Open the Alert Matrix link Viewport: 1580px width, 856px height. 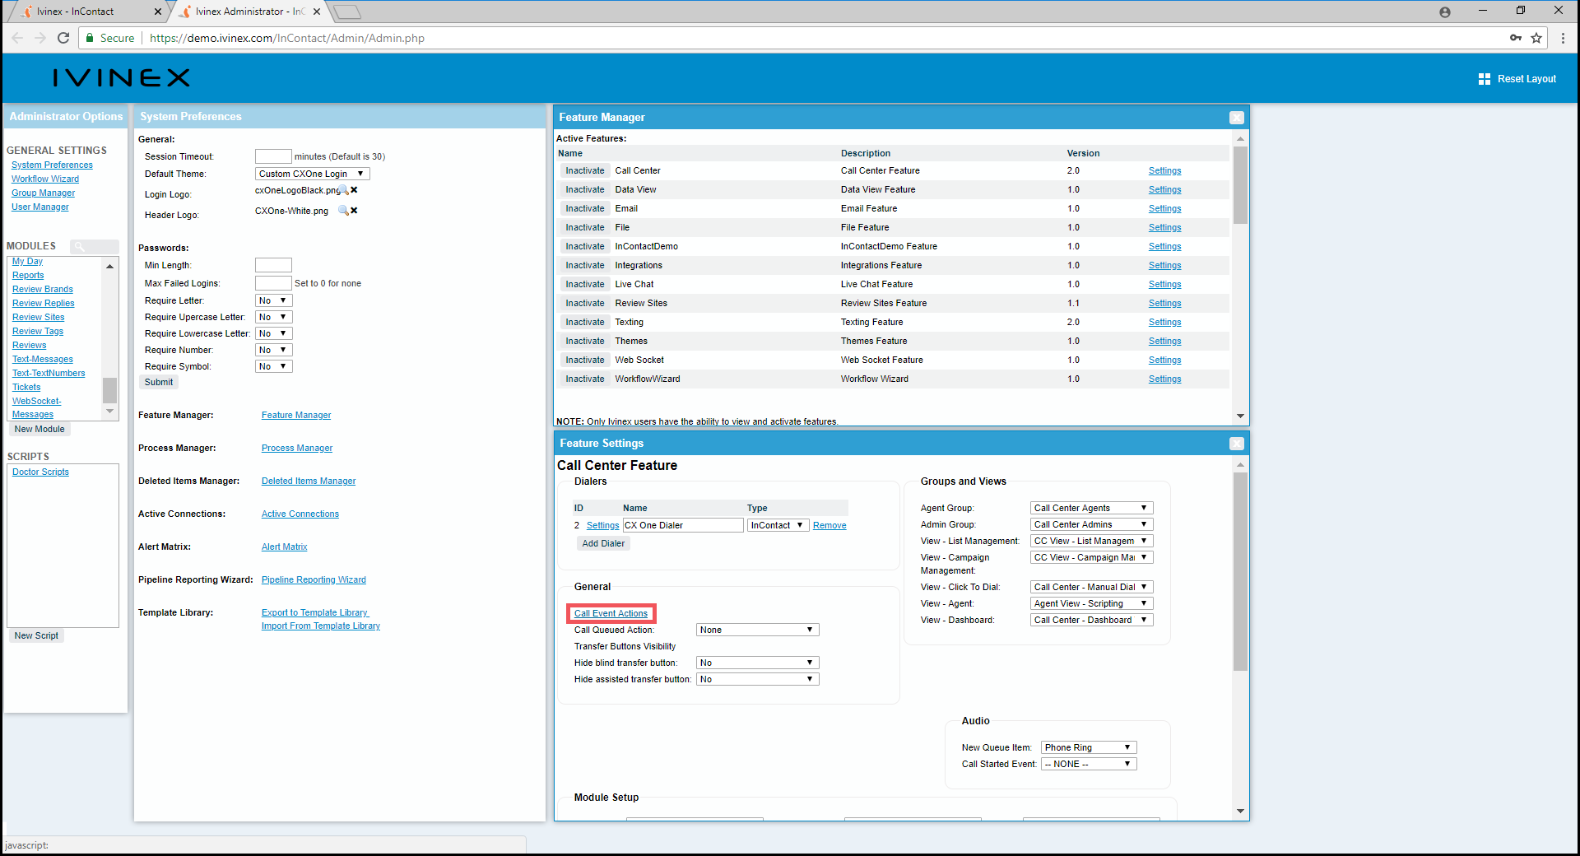pyautogui.click(x=284, y=547)
